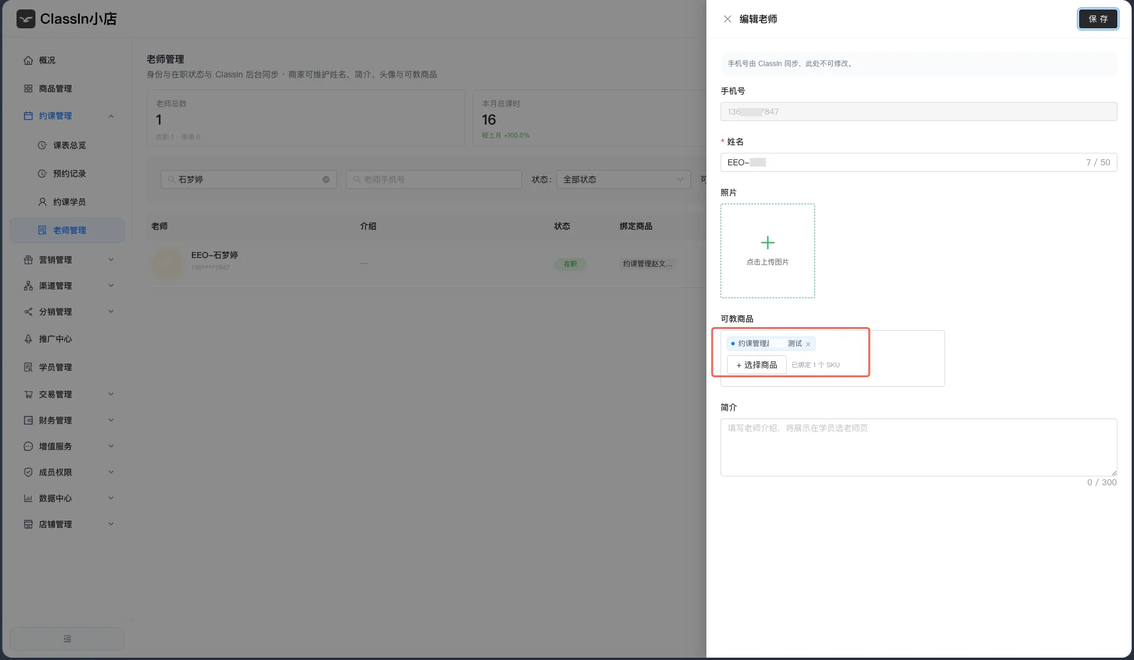This screenshot has width=1134, height=660.
Task: Click the 选择商品 button
Action: click(757, 365)
